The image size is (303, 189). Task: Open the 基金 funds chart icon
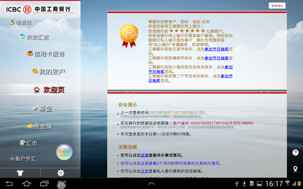coord(35,108)
